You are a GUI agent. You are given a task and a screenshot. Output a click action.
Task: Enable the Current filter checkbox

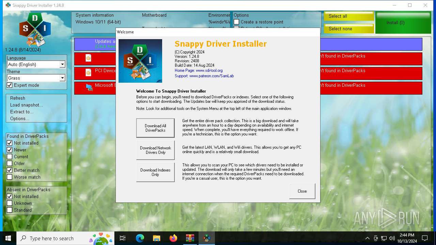[10, 157]
